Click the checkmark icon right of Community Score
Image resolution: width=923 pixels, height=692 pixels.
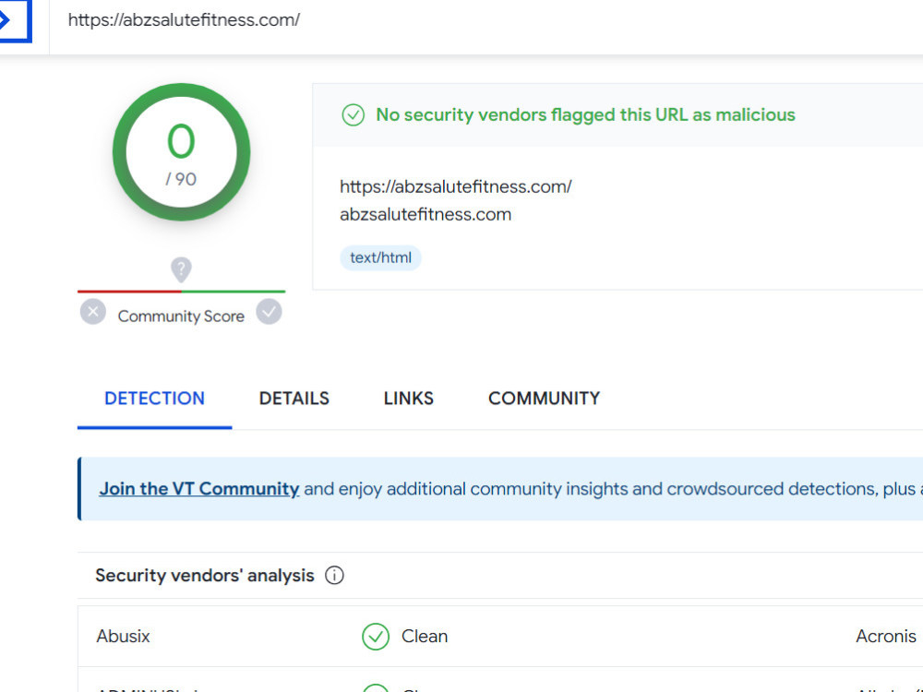click(x=269, y=312)
